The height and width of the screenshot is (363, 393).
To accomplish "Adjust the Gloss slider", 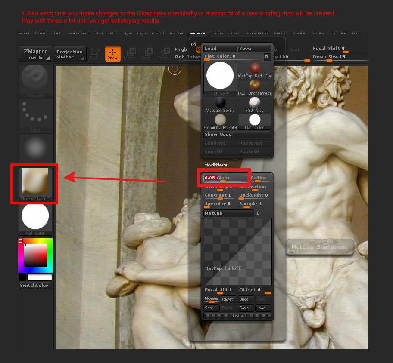I will pyautogui.click(x=225, y=178).
